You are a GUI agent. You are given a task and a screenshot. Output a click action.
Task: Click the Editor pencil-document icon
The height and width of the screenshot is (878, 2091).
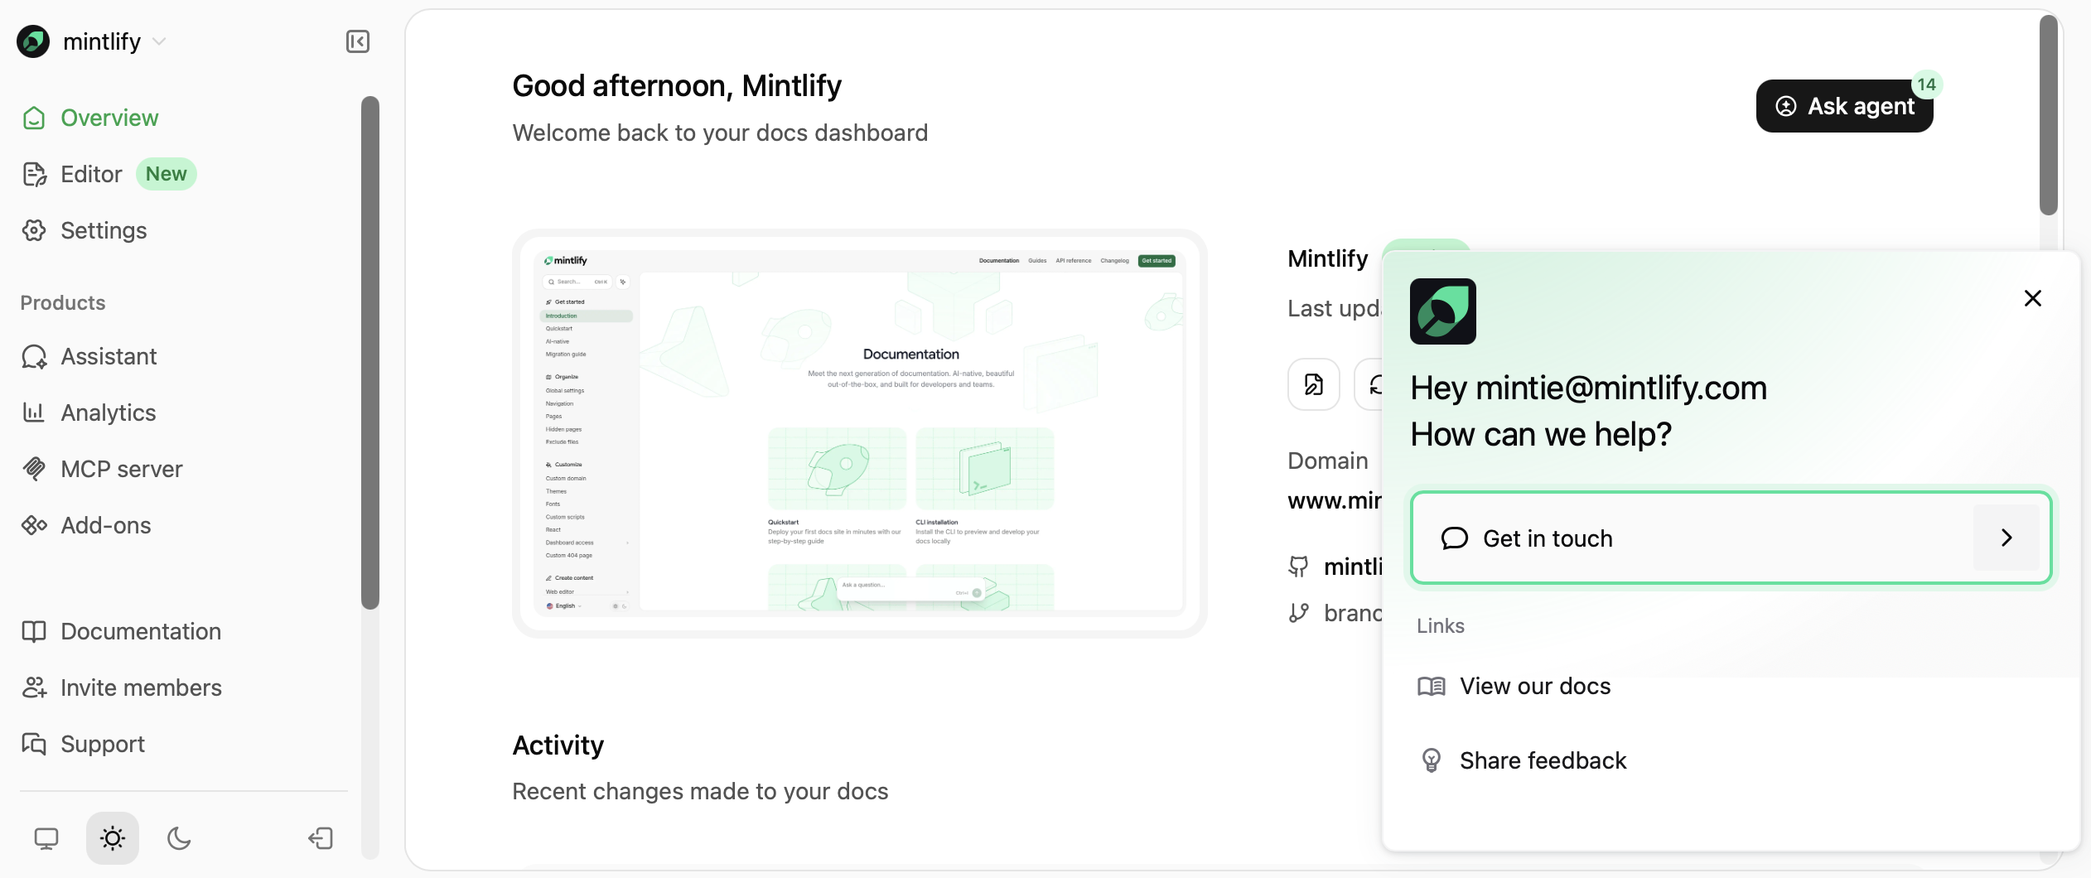point(34,174)
